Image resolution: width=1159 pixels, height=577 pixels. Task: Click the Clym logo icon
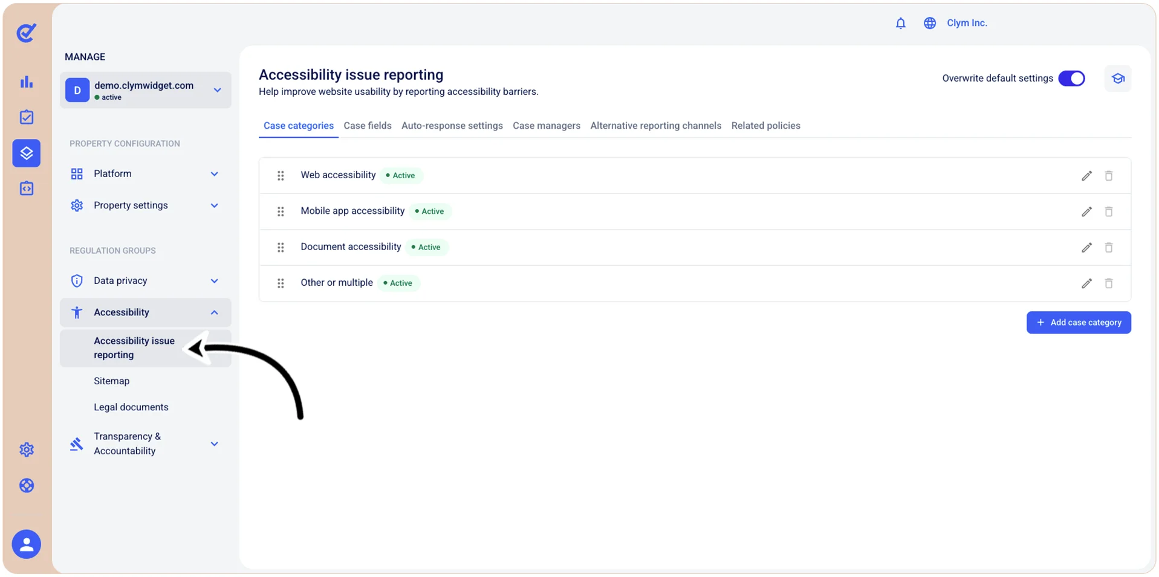click(x=26, y=32)
